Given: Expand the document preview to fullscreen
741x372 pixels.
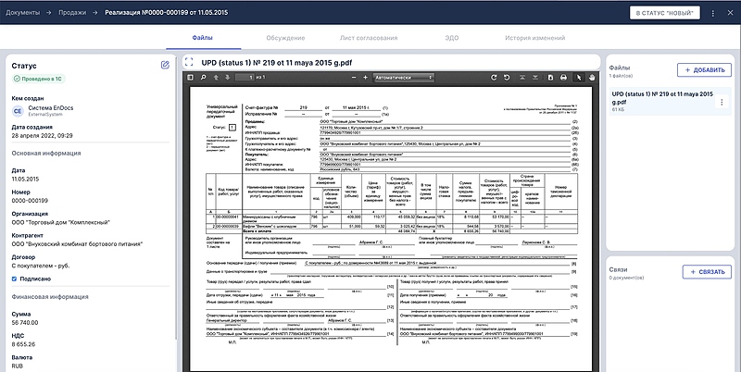Looking at the screenshot, I should point(189,62).
